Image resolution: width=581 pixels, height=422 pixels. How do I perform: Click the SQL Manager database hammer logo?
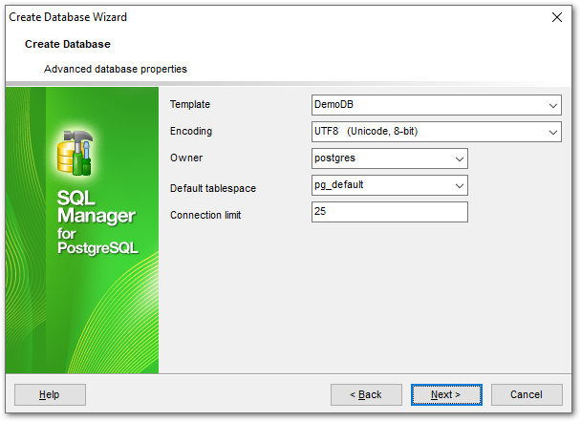click(74, 148)
